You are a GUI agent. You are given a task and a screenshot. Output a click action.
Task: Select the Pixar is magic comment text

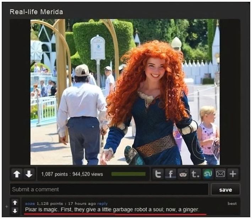(x=112, y=209)
